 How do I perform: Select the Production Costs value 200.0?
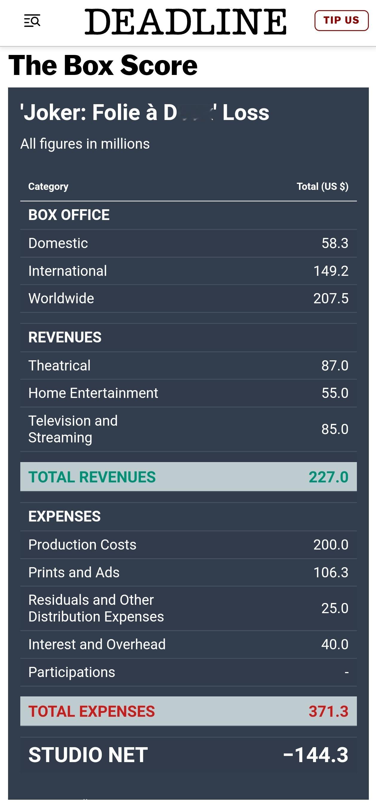point(331,544)
